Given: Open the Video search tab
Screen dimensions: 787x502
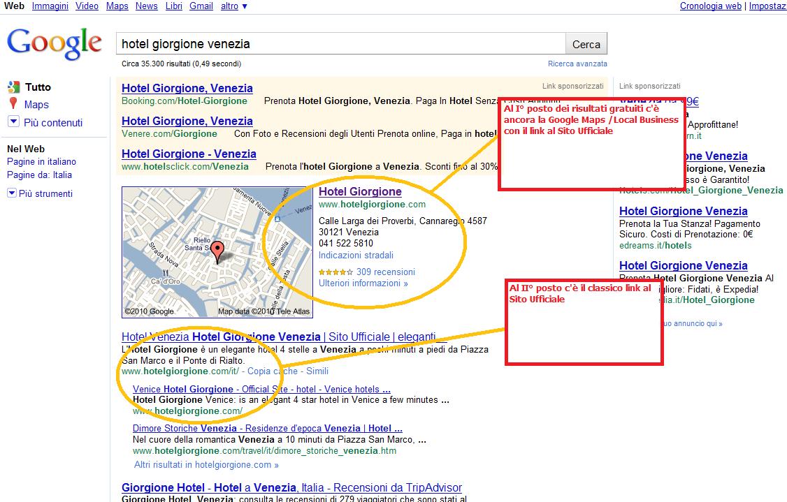Looking at the screenshot, I should [x=87, y=6].
